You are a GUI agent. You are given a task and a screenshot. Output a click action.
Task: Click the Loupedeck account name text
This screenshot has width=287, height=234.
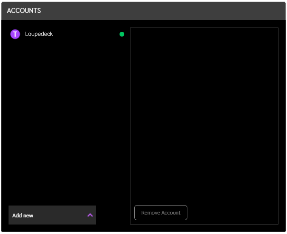(x=39, y=34)
